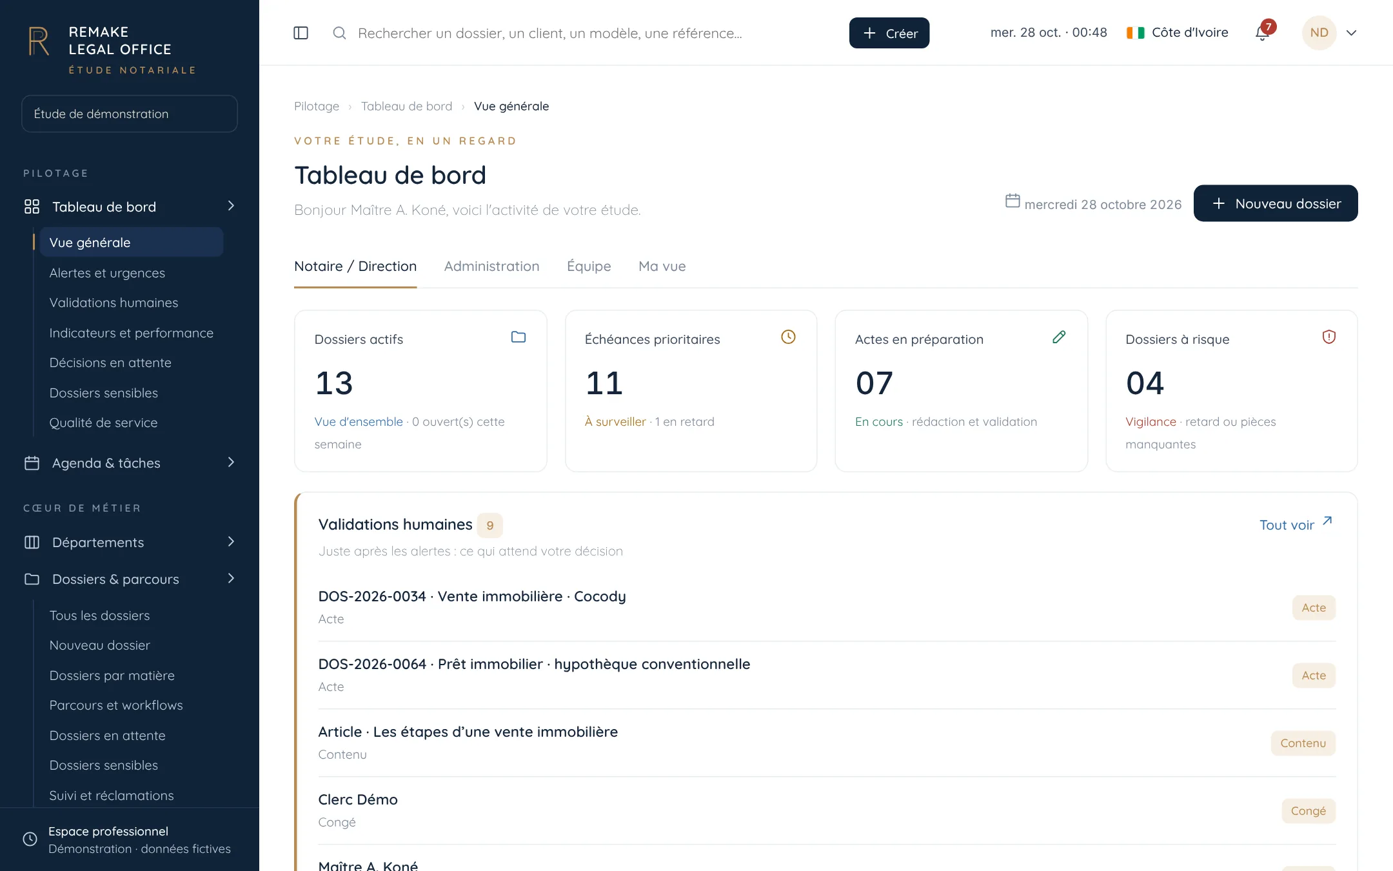
Task: Open Alertes et urgences in sidebar
Action: pyautogui.click(x=107, y=273)
